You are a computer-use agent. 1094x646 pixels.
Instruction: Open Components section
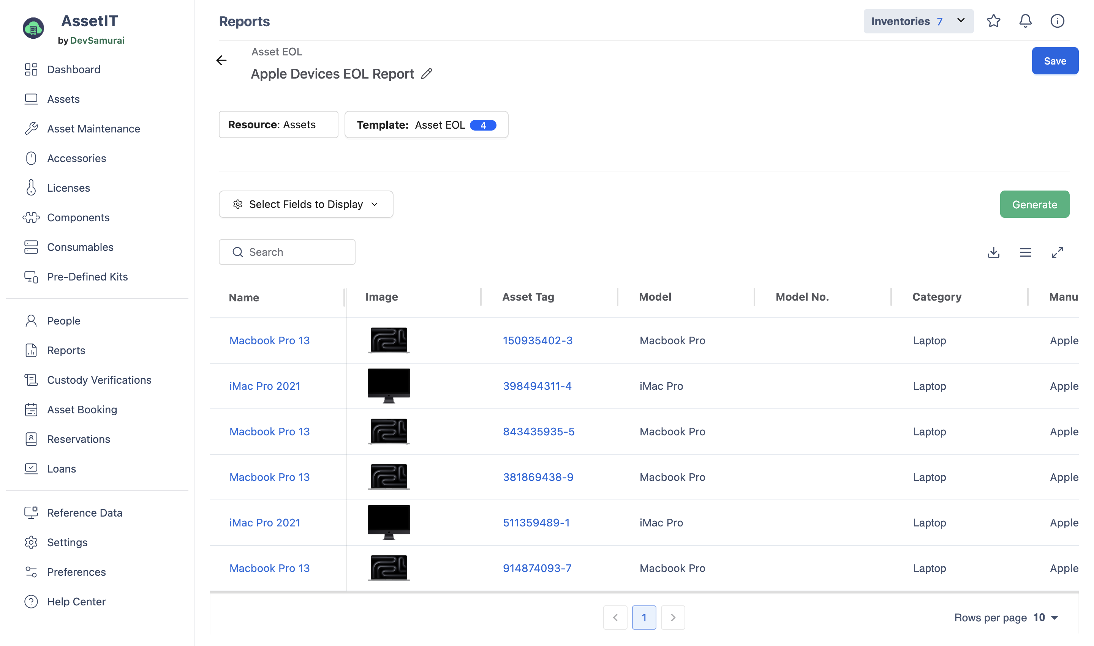(78, 217)
